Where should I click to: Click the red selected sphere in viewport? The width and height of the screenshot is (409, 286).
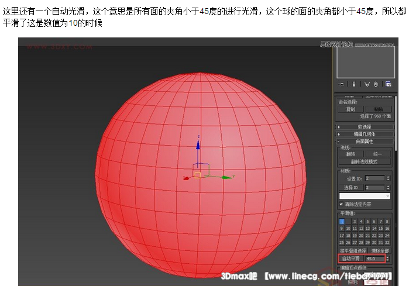pyautogui.click(x=200, y=175)
